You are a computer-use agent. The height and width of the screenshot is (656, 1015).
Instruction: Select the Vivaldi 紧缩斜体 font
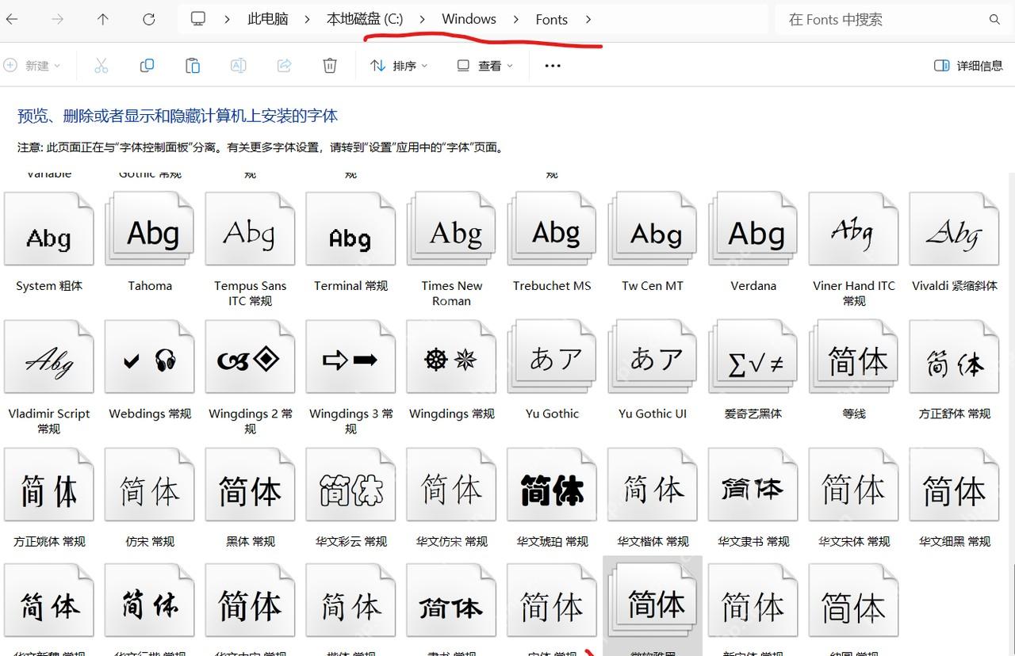click(955, 242)
